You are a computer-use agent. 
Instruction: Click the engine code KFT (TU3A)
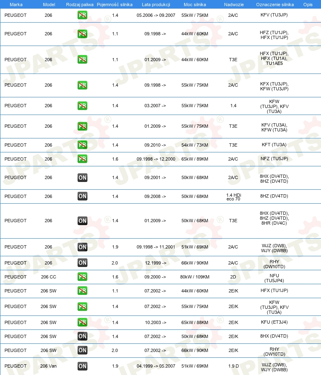coord(274,145)
